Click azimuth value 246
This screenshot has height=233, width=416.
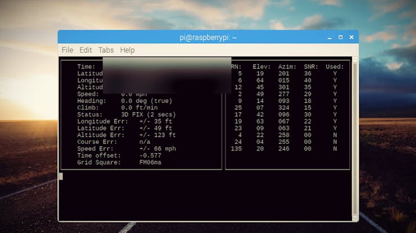pyautogui.click(x=284, y=148)
